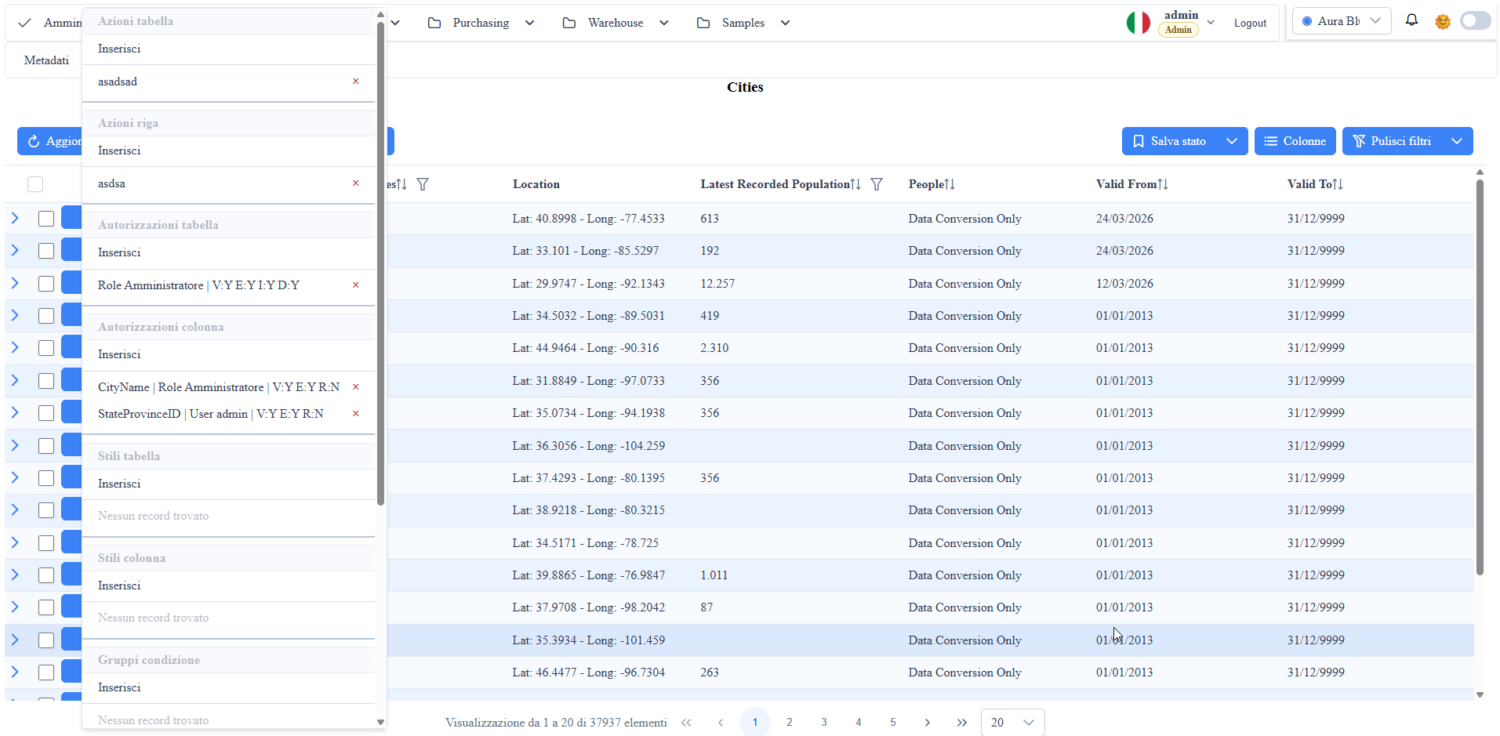Sort by People column

[x=950, y=184]
